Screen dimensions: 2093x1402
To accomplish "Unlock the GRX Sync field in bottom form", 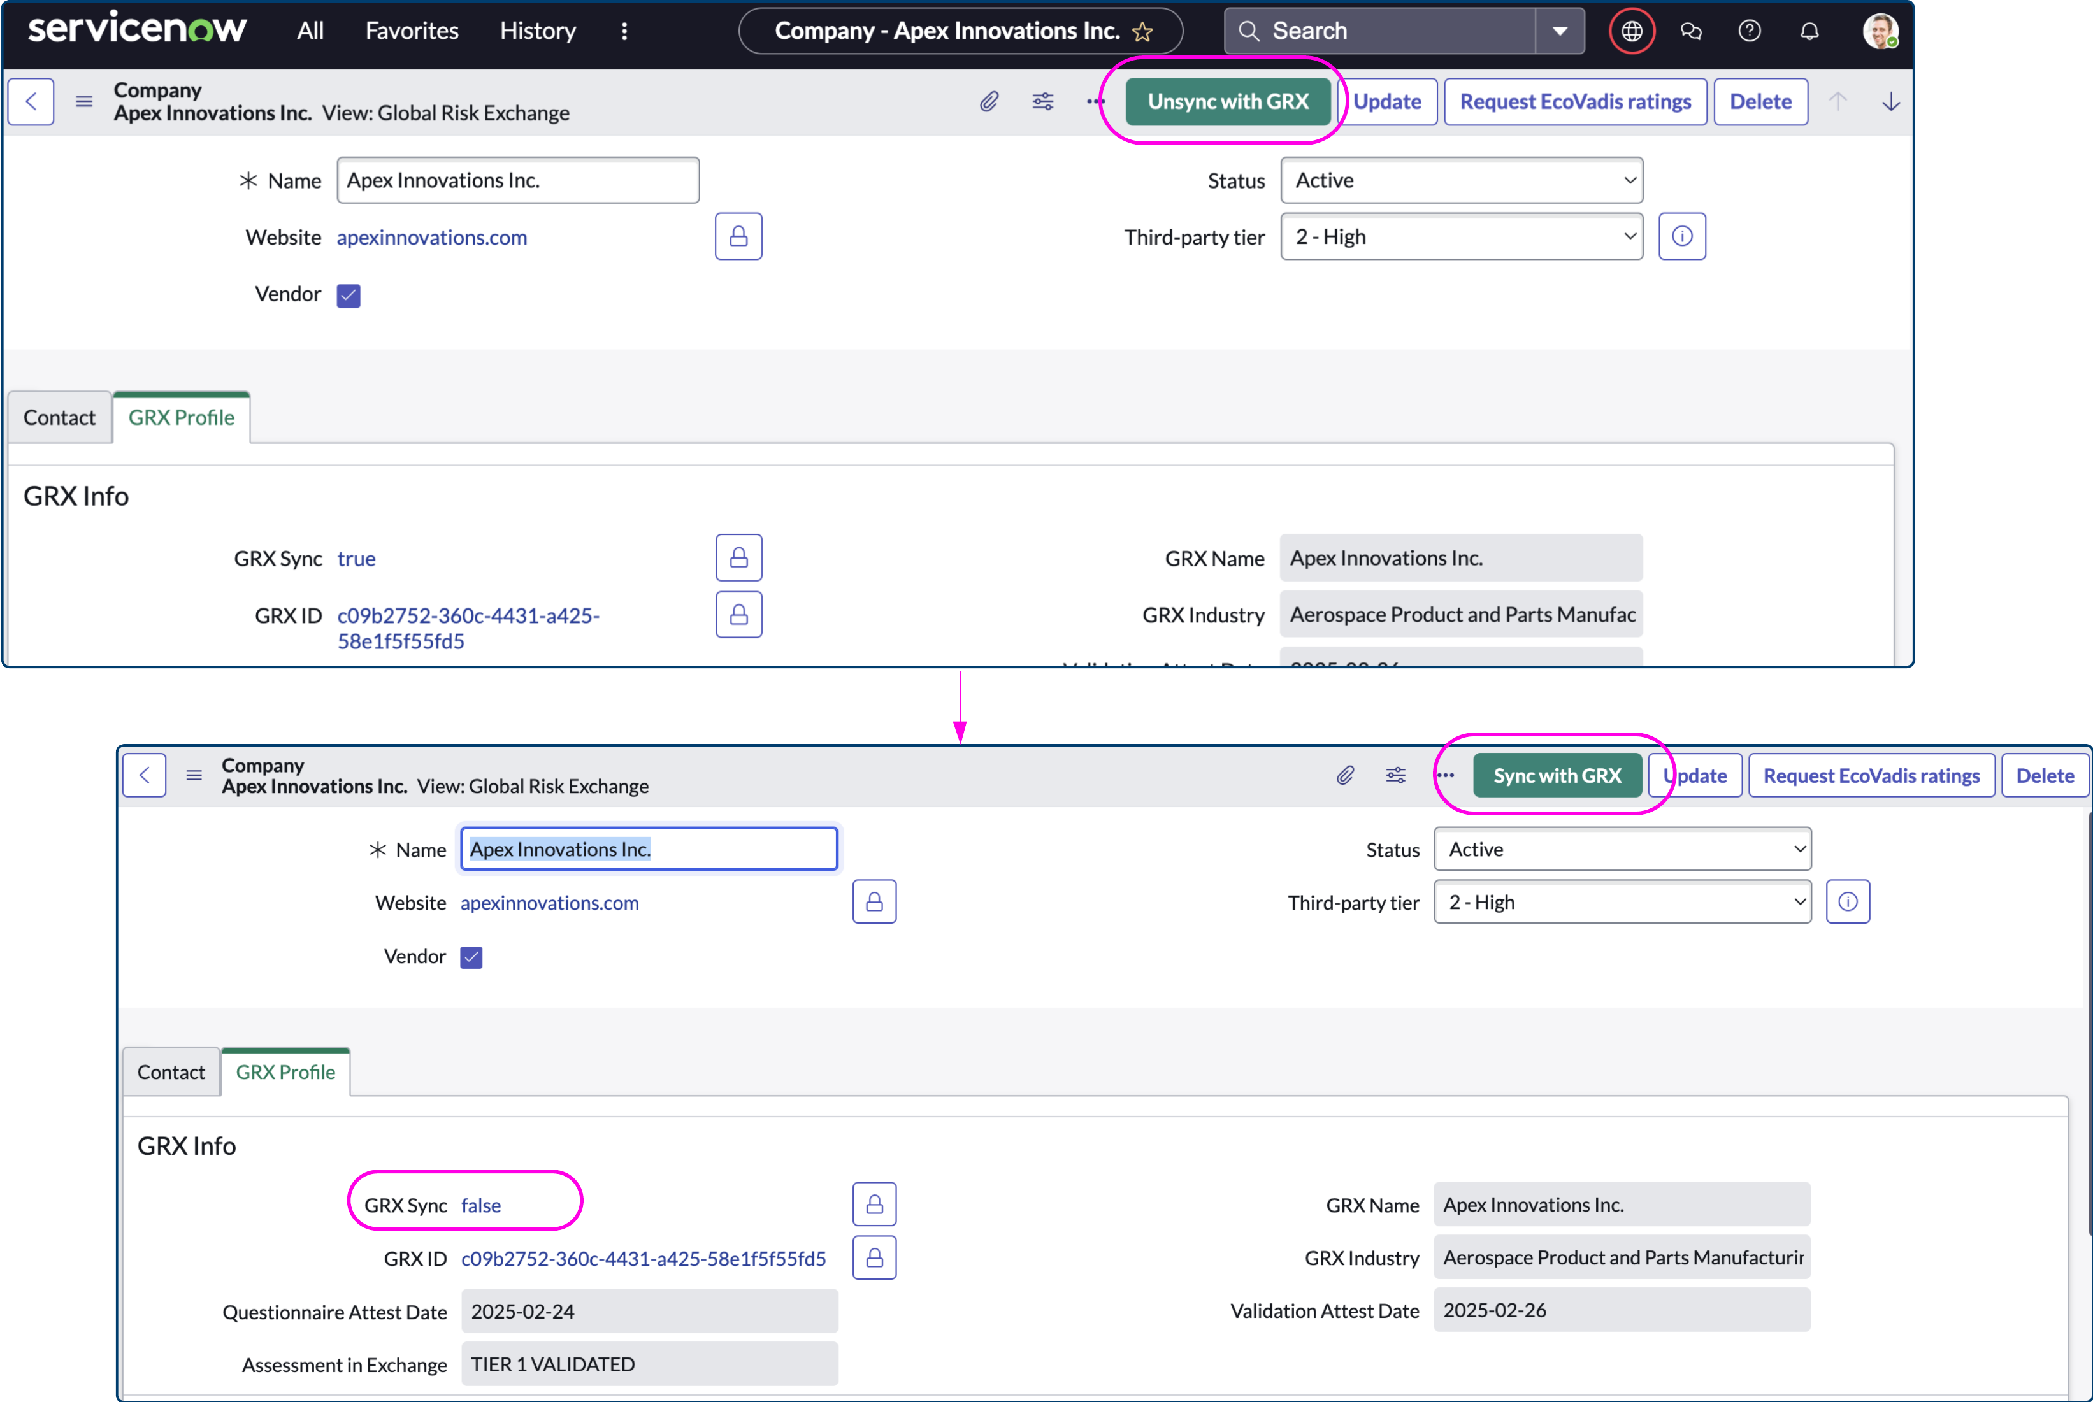I will coord(875,1205).
